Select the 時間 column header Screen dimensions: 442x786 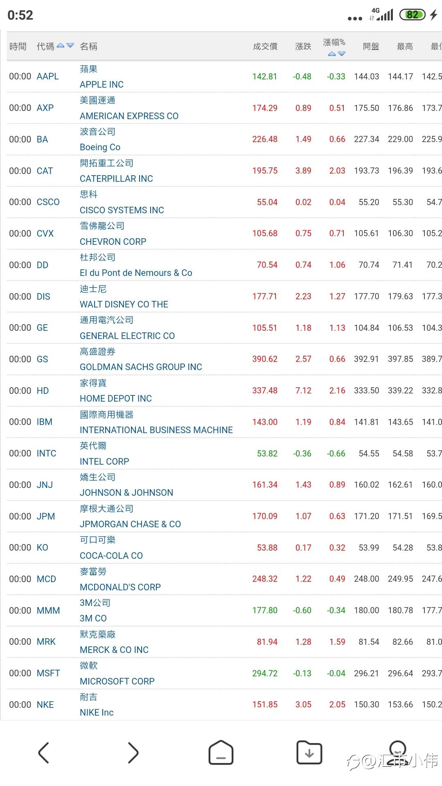coord(18,47)
